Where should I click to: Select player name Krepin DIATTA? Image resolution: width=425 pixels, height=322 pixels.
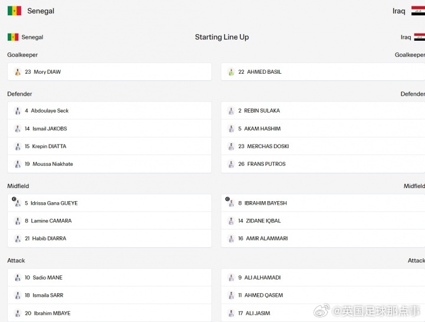tap(49, 146)
